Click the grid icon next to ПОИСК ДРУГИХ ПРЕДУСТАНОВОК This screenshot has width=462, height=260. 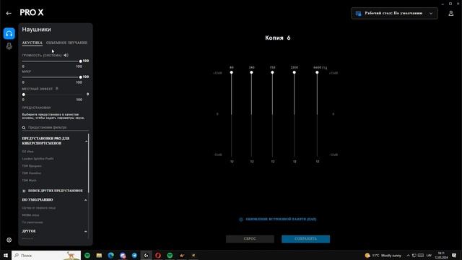[x=24, y=191]
